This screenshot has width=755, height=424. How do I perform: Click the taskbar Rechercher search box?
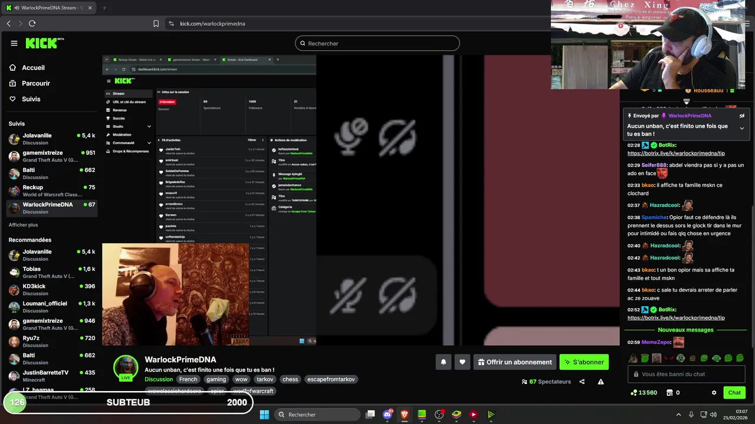(x=316, y=415)
